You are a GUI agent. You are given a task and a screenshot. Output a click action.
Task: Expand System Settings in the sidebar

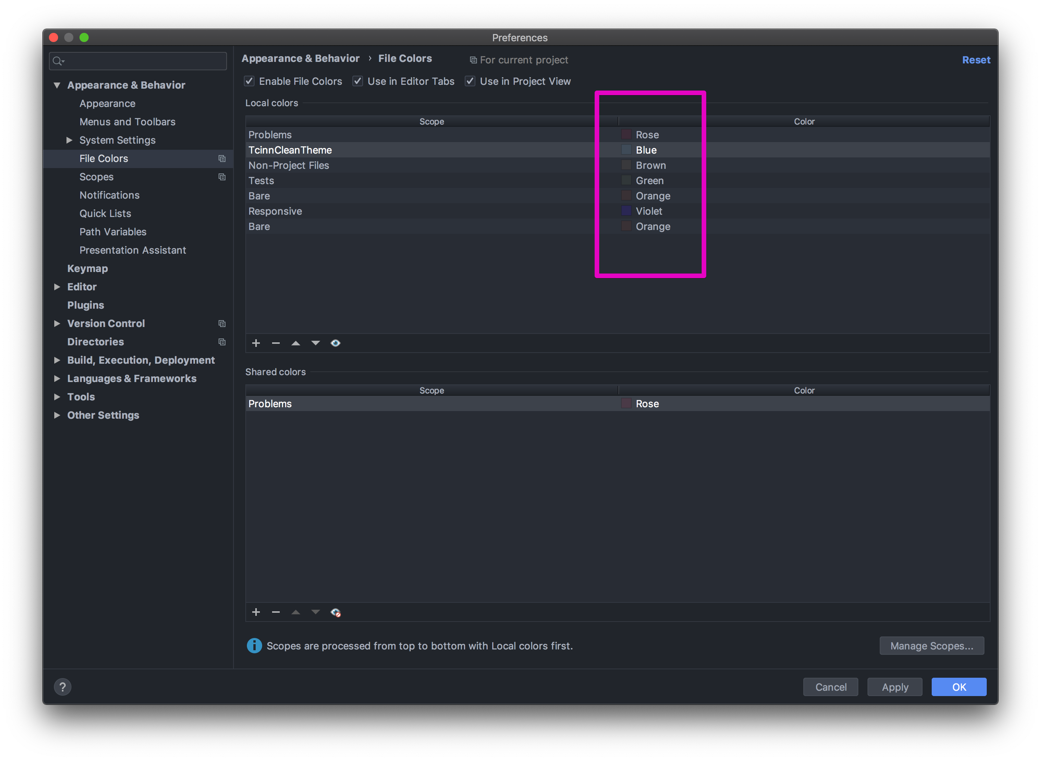pos(69,140)
